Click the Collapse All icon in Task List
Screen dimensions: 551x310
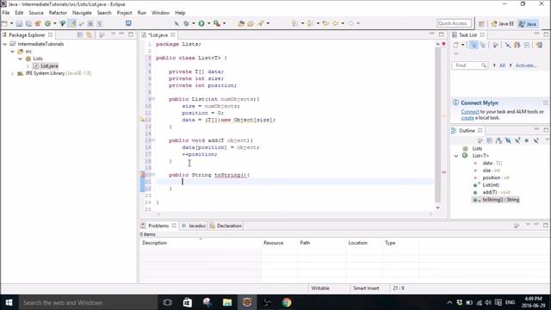coord(526,45)
